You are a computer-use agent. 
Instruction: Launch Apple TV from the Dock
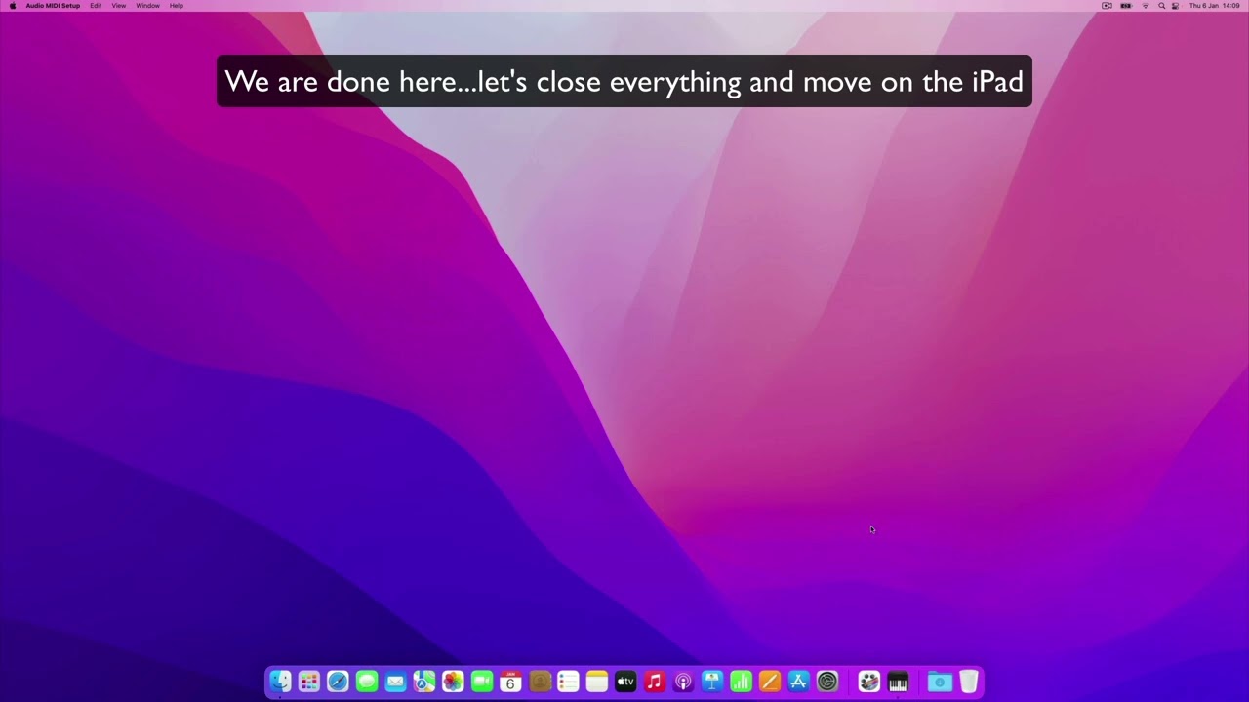click(625, 682)
